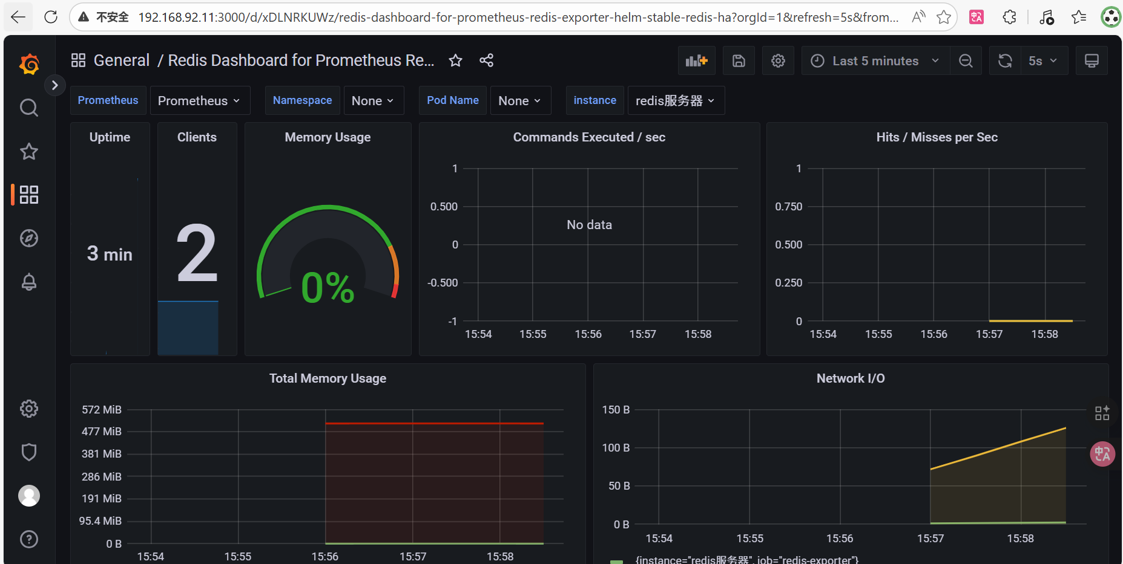Click the red translate extension icon in toolbar
Image resolution: width=1123 pixels, height=564 pixels.
976,17
